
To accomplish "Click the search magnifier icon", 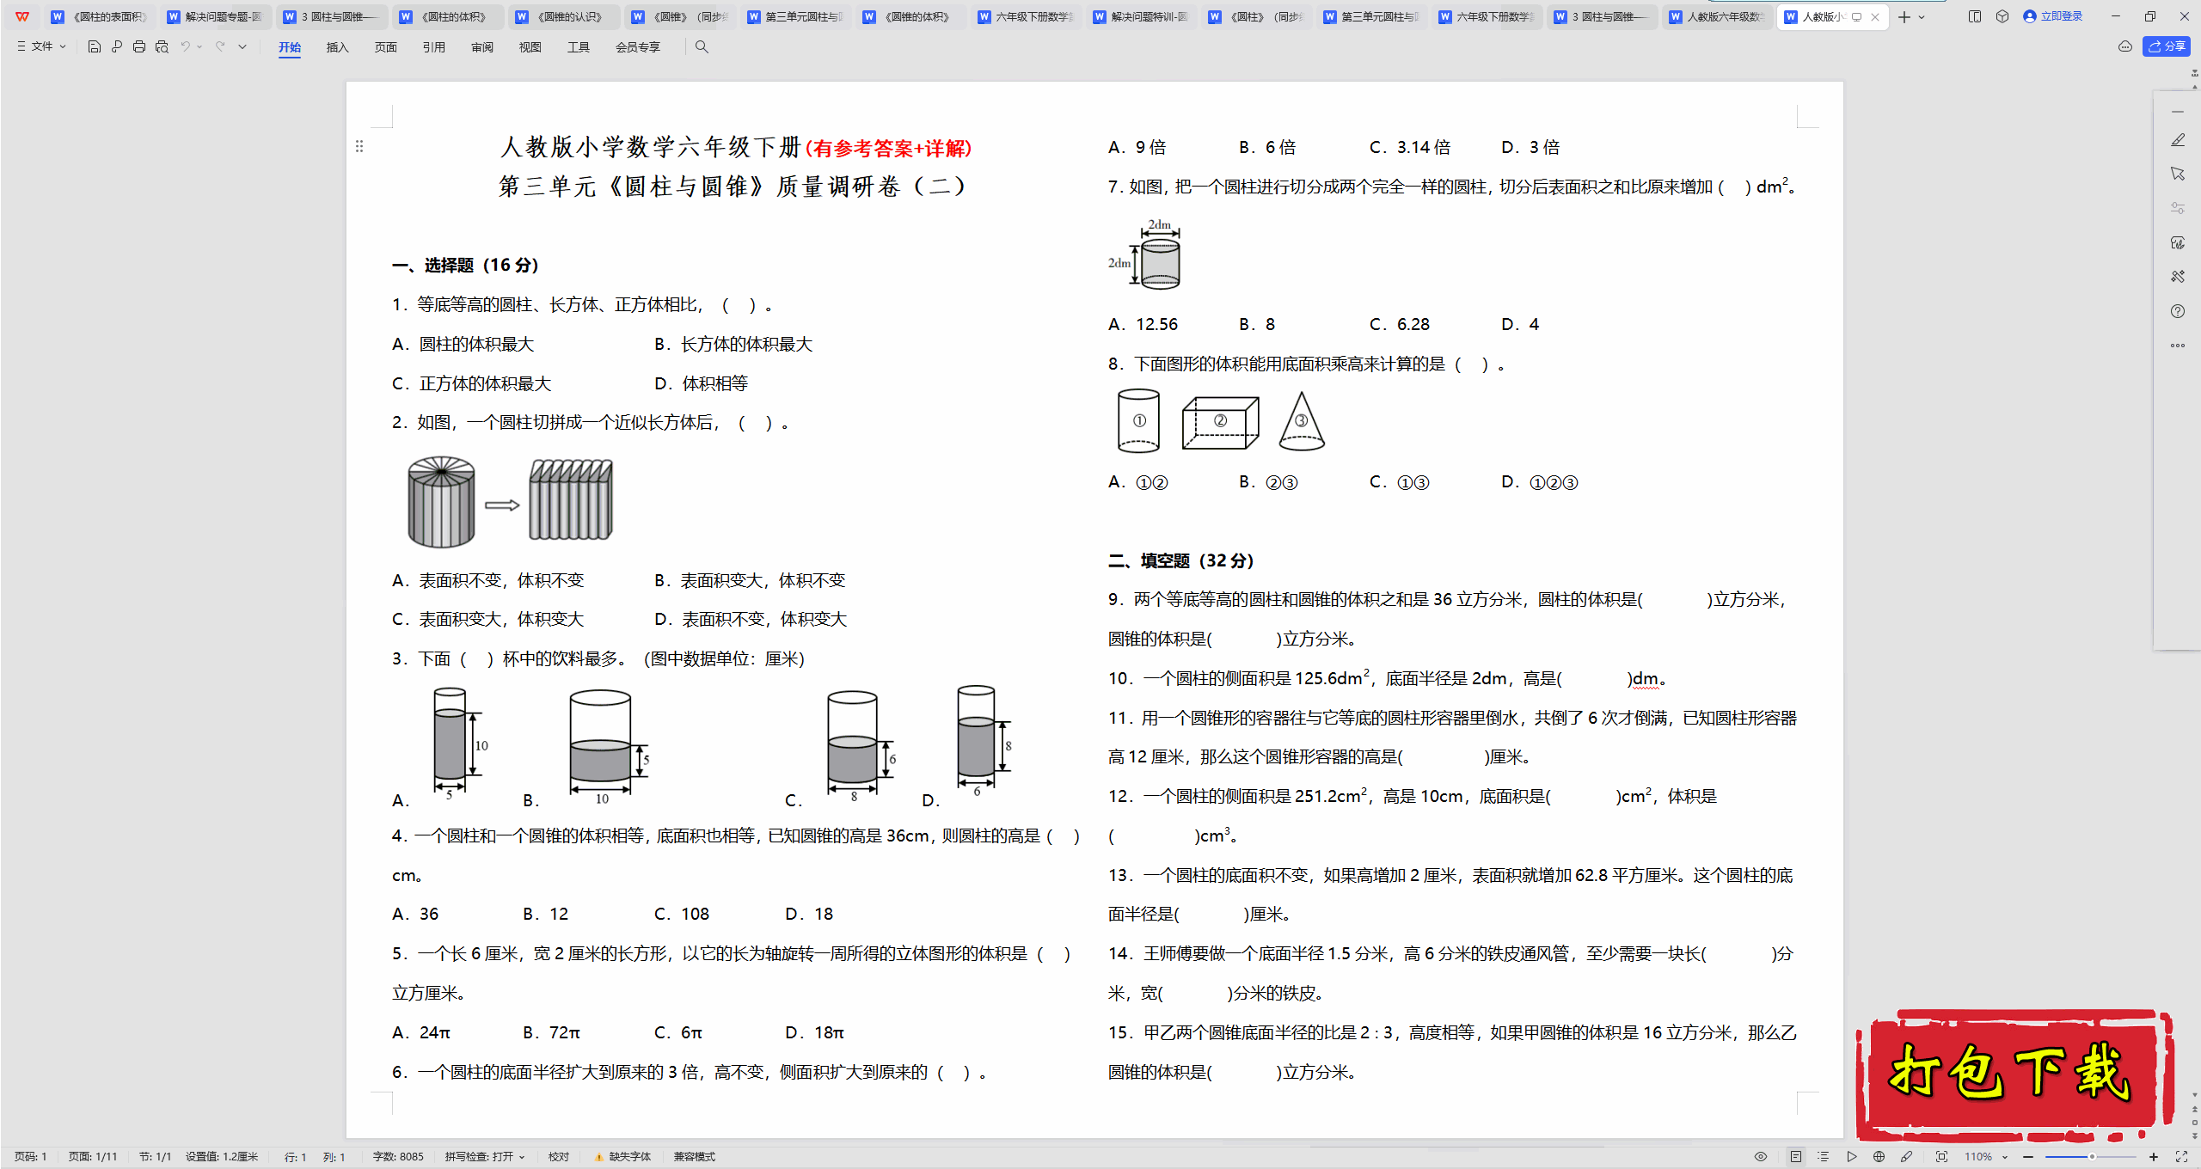I will coord(702,47).
